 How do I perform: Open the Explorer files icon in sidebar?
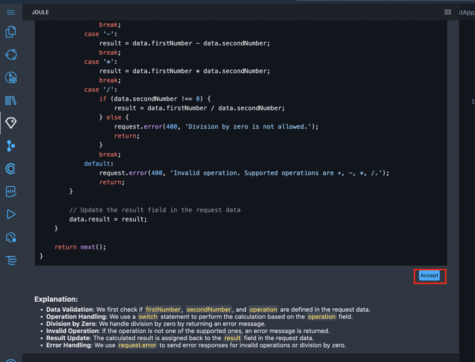tap(11, 32)
